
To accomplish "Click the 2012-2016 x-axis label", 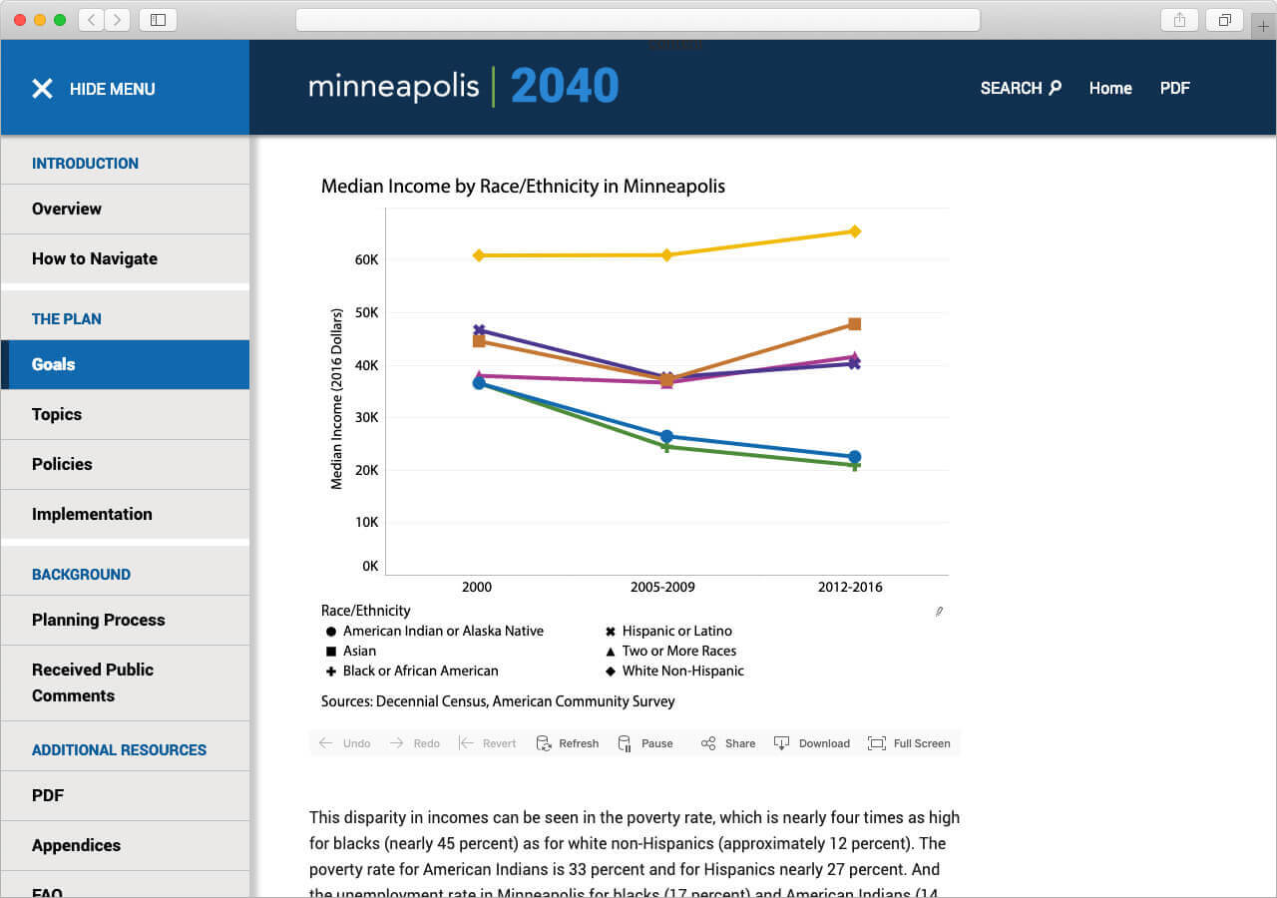I will coord(850,587).
